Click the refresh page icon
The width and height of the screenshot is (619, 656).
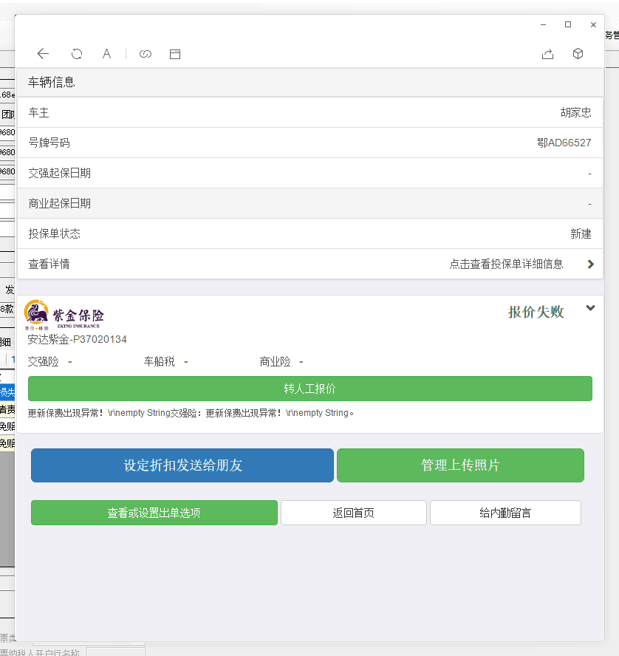coord(76,54)
